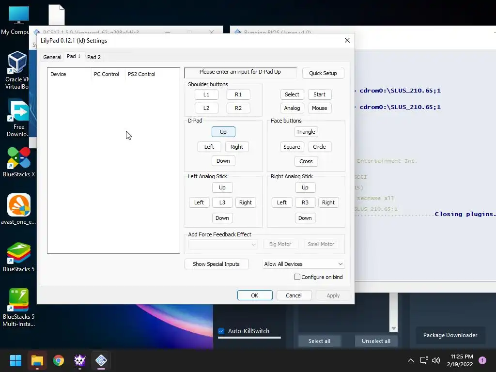Bind D-Pad Right
Screen dimensions: 496x372
point(237,147)
